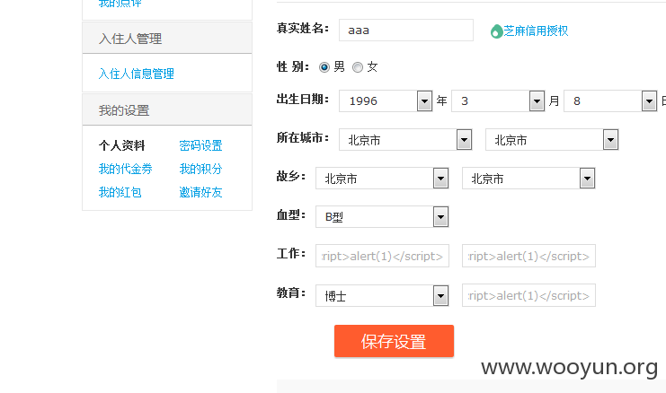The image size is (666, 393).
Task: Open birth month dropdown showing 3
Action: (498, 100)
